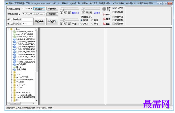Select the SB folder in tree

(17, 100)
